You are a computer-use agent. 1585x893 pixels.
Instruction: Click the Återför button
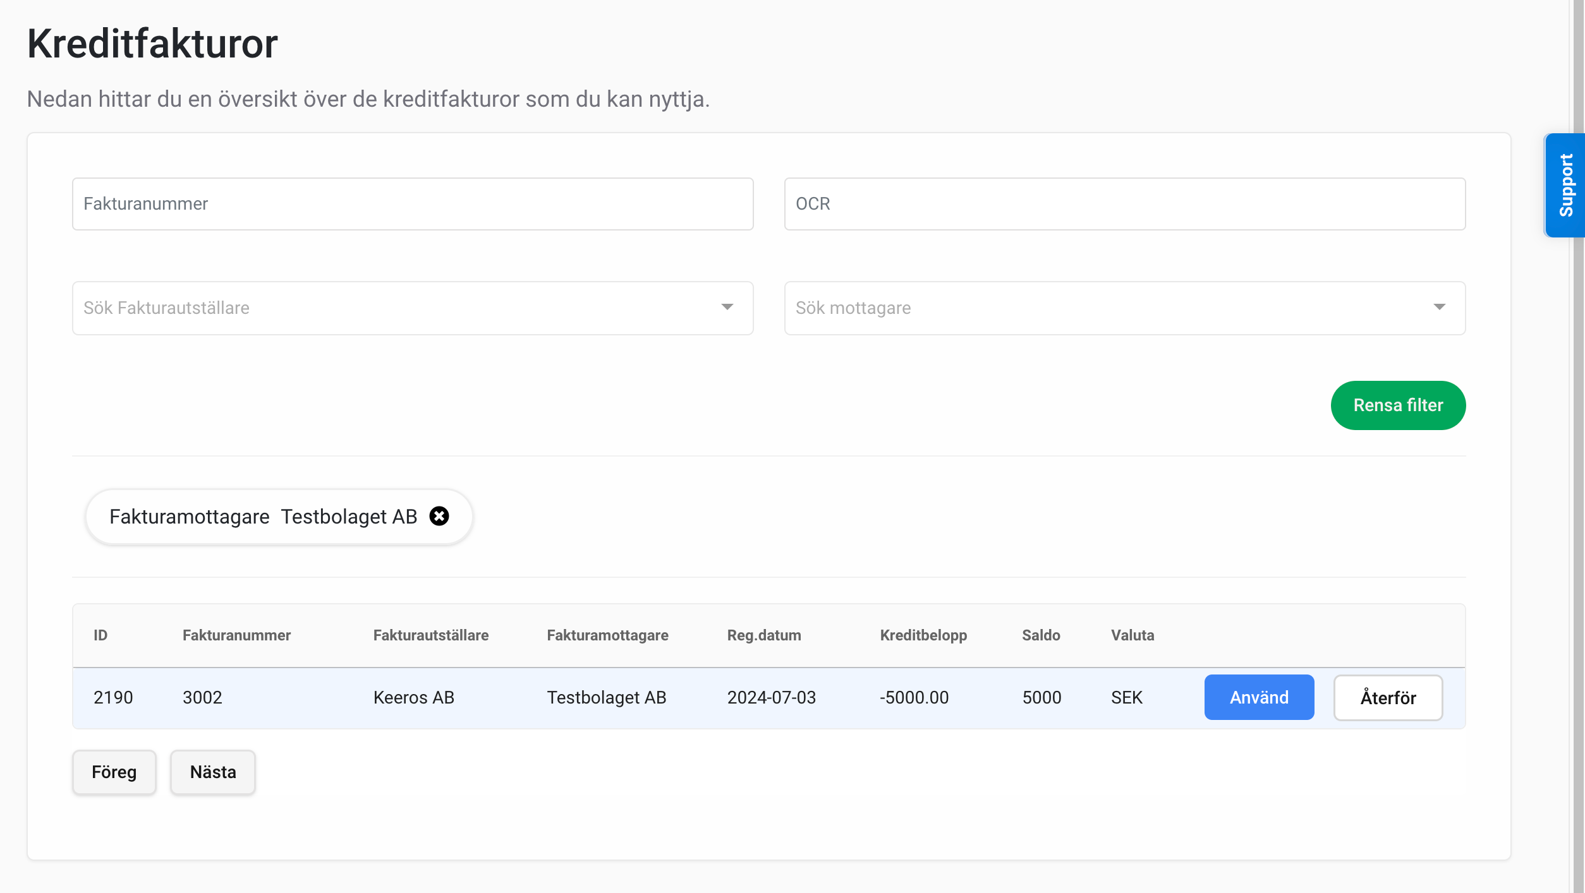[x=1387, y=697]
